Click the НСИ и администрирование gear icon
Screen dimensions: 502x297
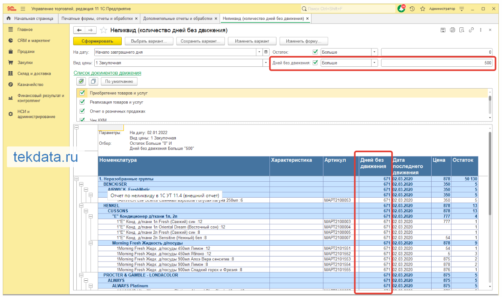point(10,114)
